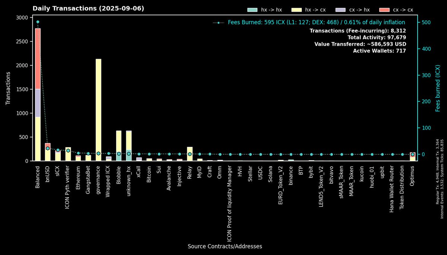Click the left 'Transactions' y-axis title
This screenshot has width=447, height=255.
tap(8, 88)
